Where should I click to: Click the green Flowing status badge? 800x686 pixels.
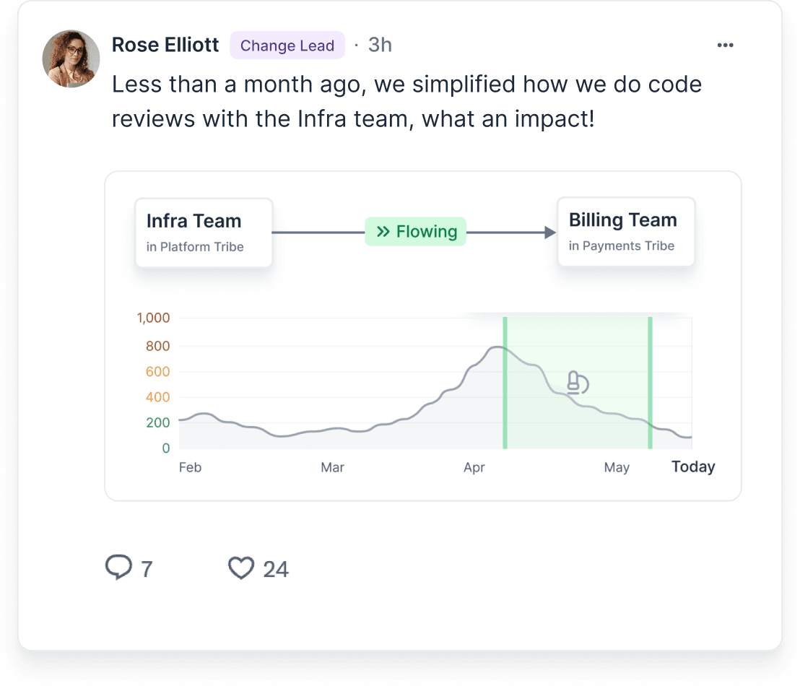pyautogui.click(x=416, y=232)
